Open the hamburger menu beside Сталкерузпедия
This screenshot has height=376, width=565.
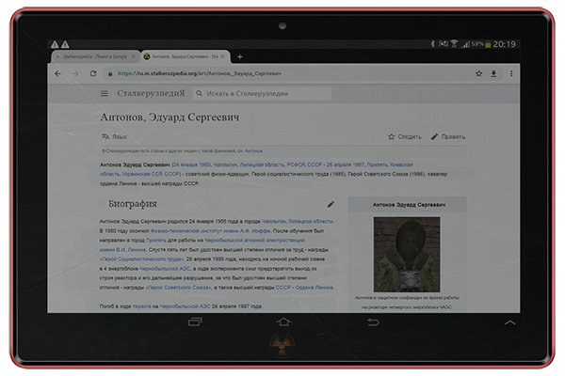pyautogui.click(x=105, y=94)
